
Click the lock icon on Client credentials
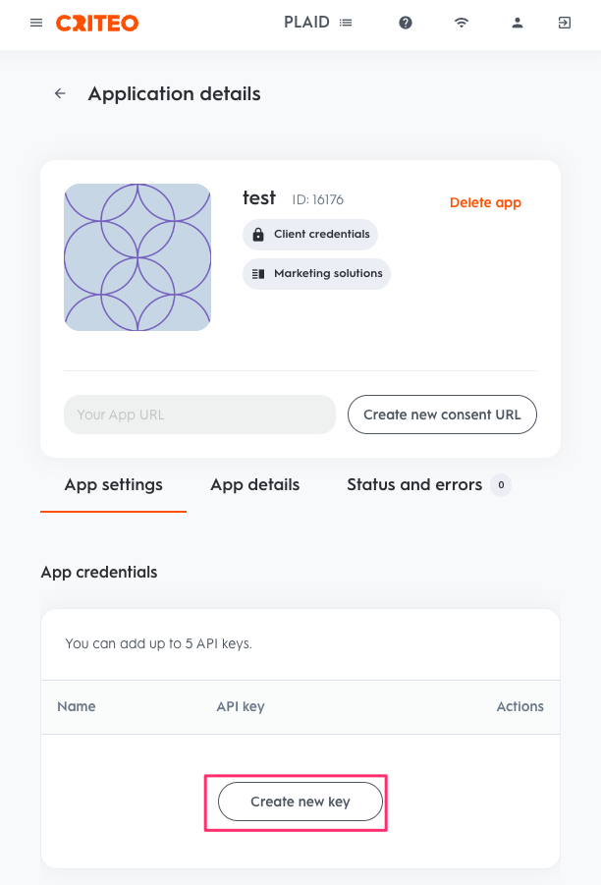click(258, 234)
